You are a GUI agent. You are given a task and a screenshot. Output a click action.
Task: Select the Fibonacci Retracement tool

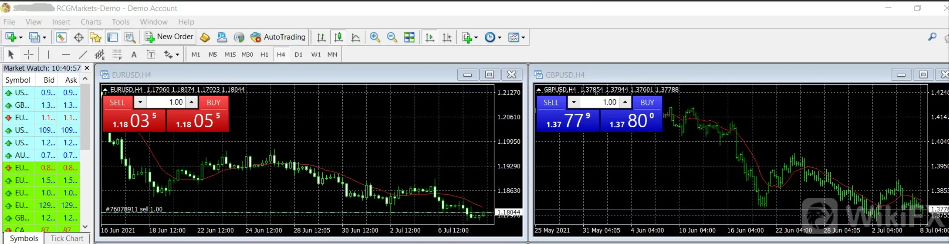[117, 54]
